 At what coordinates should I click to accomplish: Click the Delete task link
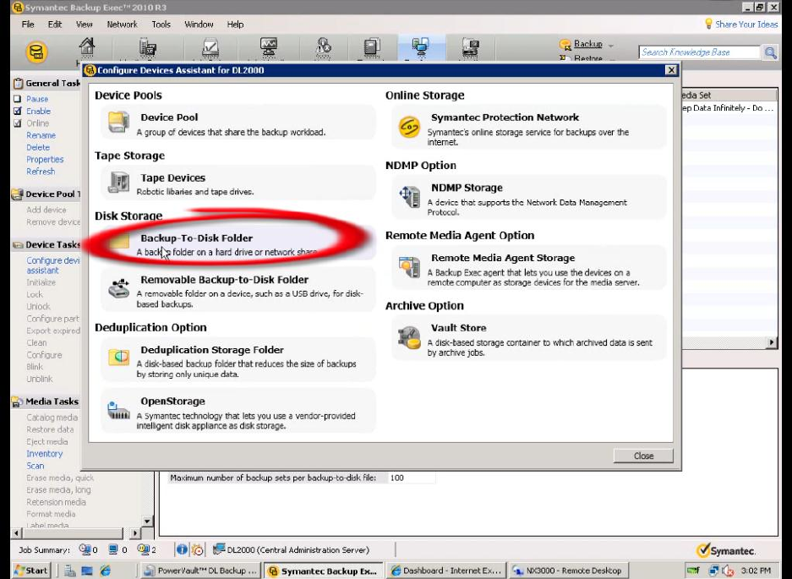click(38, 148)
